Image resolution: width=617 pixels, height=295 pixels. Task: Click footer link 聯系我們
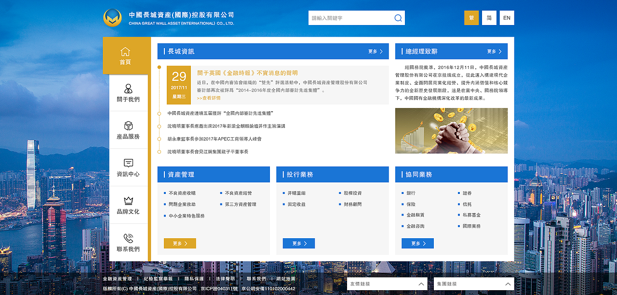pyautogui.click(x=256, y=279)
